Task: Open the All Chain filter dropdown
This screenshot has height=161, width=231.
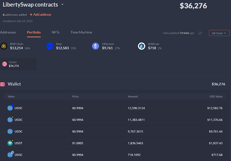Action: point(219,33)
